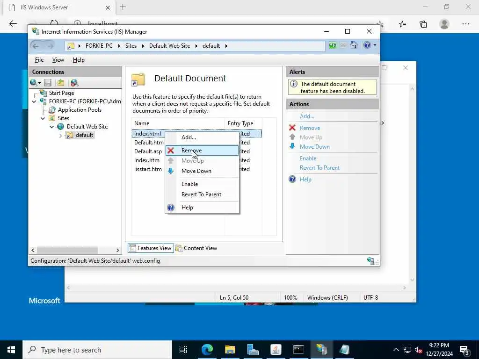Click the Back arrow in IIS Manager
The width and height of the screenshot is (479, 359).
pyautogui.click(x=36, y=46)
